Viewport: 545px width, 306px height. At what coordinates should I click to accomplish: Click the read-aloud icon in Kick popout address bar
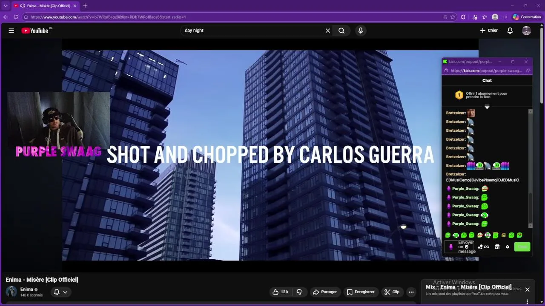(x=527, y=71)
